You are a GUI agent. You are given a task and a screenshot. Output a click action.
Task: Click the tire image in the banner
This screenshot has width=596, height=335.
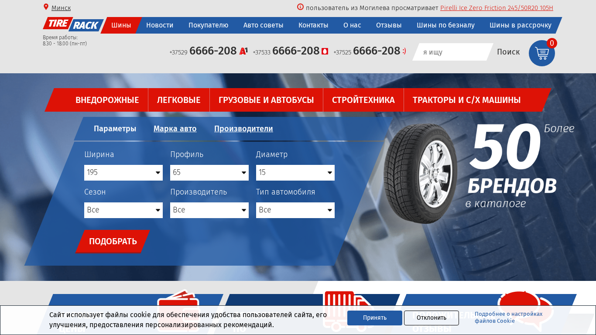coord(421,174)
